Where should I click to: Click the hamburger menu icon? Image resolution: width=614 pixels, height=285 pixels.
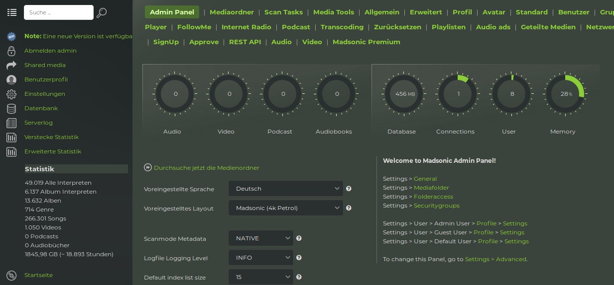(x=11, y=12)
